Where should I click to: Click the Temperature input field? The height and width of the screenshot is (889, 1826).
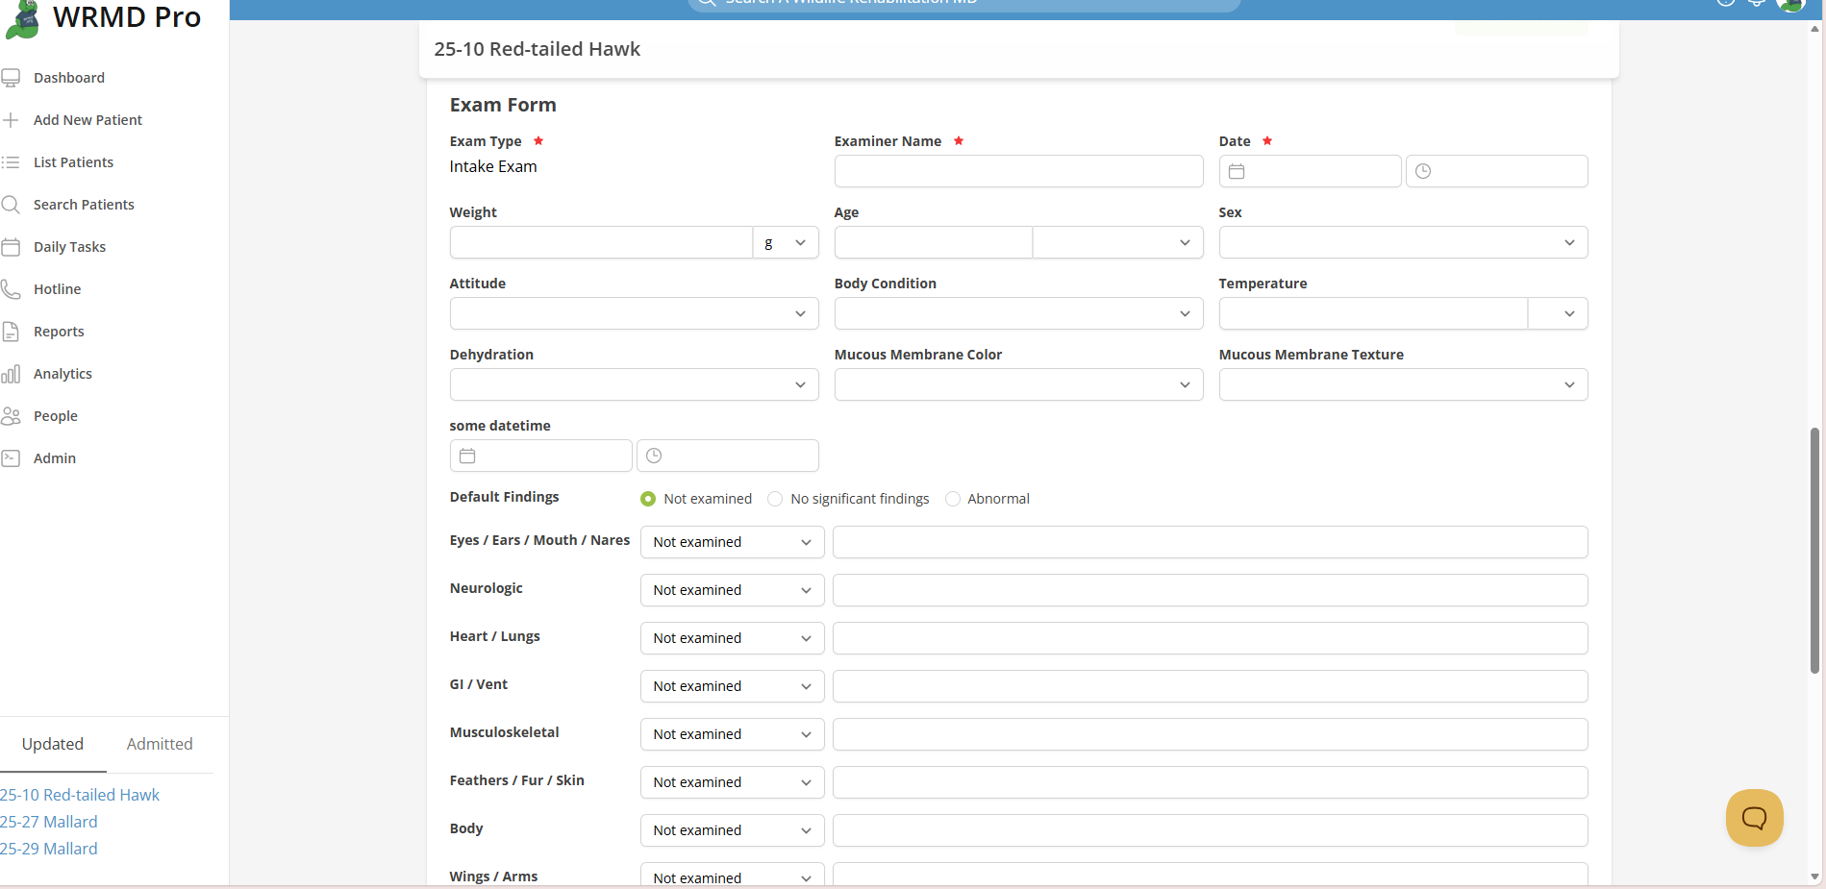point(1373,313)
